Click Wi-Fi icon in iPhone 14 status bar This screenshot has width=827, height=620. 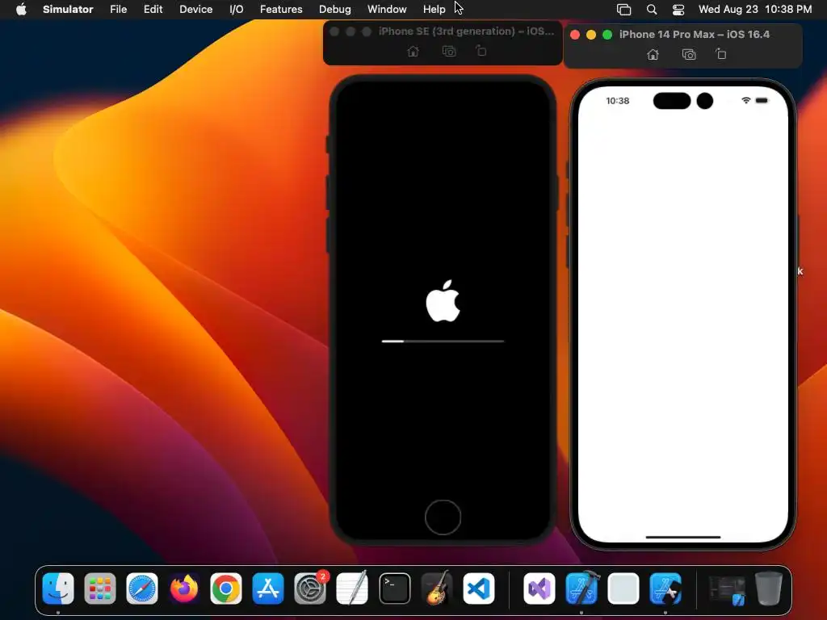pos(745,100)
